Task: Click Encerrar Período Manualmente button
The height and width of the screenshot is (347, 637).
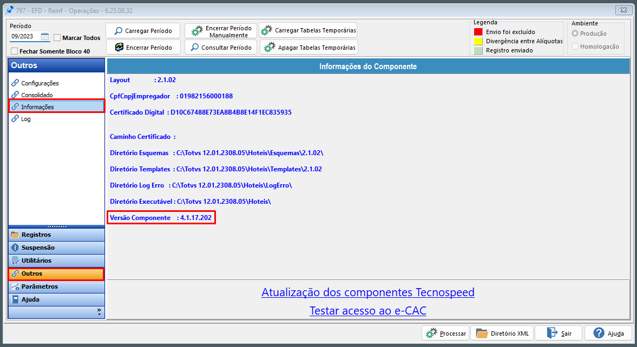Action: tap(221, 31)
